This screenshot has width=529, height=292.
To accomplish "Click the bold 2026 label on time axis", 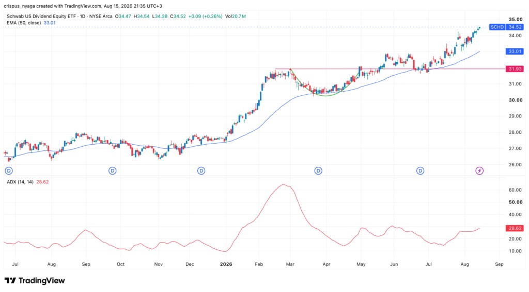I will pyautogui.click(x=226, y=264).
